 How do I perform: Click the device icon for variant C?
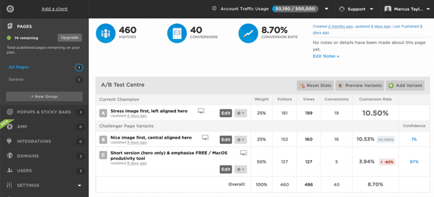[x=244, y=152]
